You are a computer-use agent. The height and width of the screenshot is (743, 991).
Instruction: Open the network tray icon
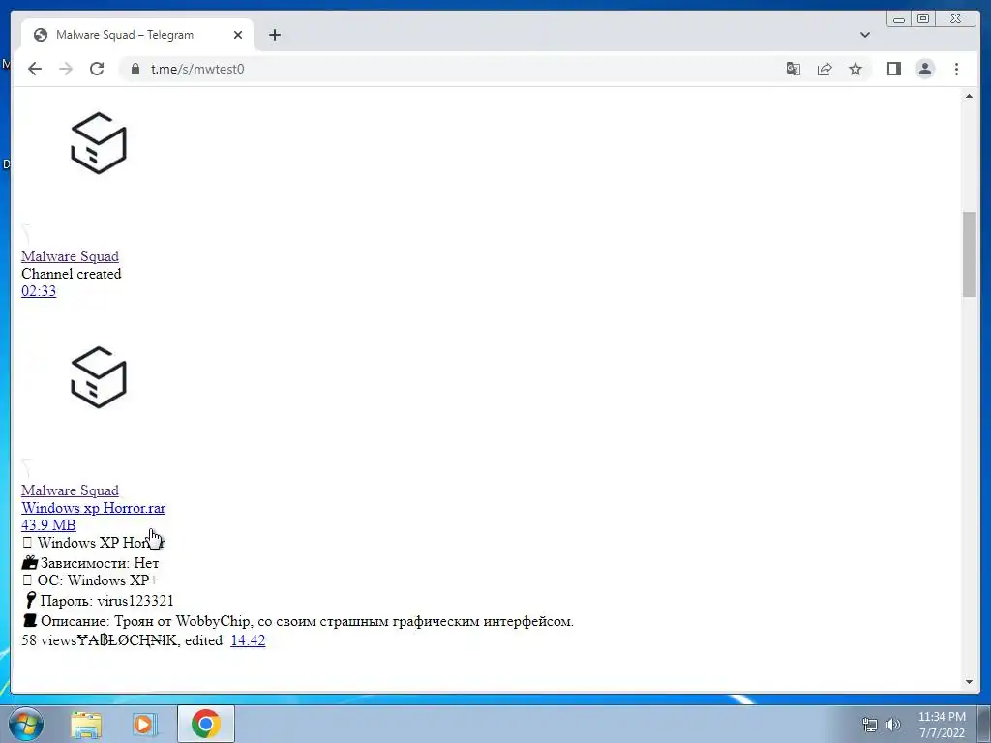point(870,725)
